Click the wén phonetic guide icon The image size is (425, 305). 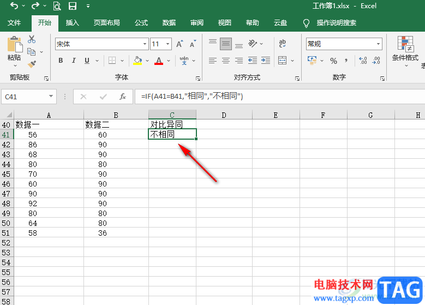(x=184, y=61)
